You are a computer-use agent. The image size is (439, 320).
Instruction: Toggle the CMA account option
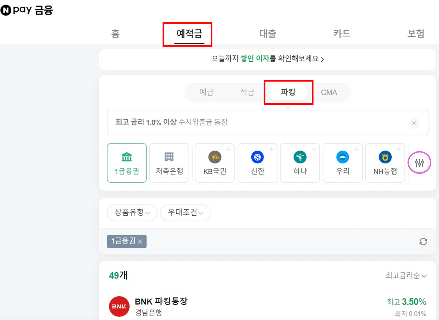click(329, 92)
